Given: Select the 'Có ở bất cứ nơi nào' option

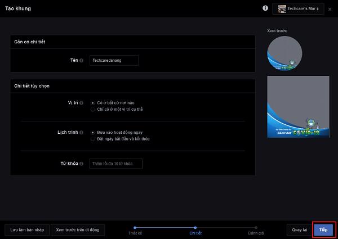Looking at the screenshot, I should click(x=92, y=103).
